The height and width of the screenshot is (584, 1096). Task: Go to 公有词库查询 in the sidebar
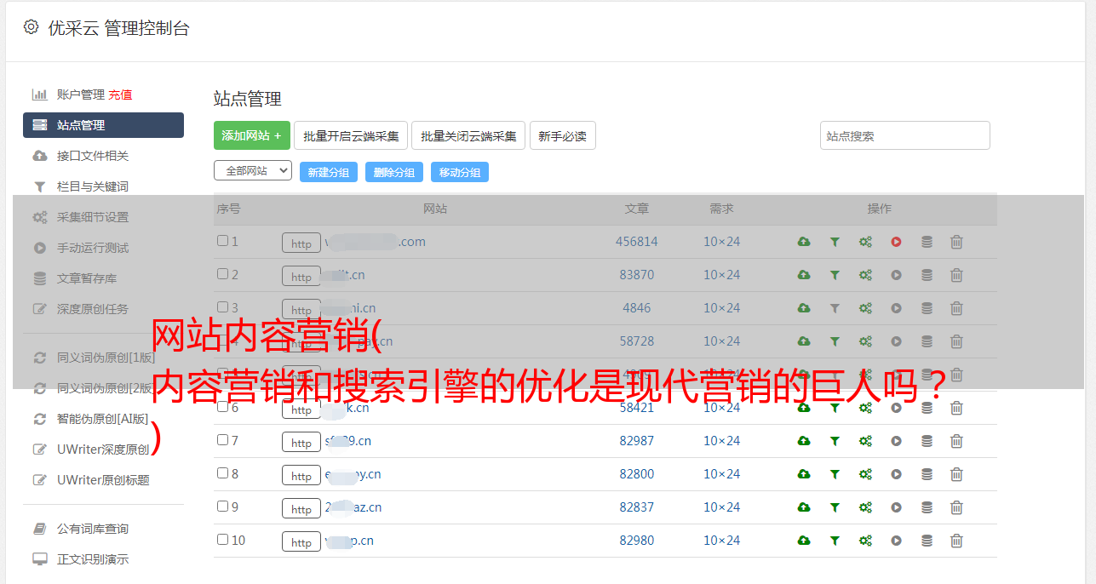[x=93, y=529]
